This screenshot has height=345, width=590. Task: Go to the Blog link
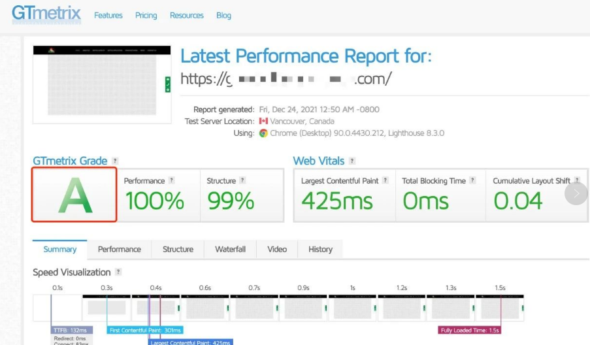pos(223,16)
